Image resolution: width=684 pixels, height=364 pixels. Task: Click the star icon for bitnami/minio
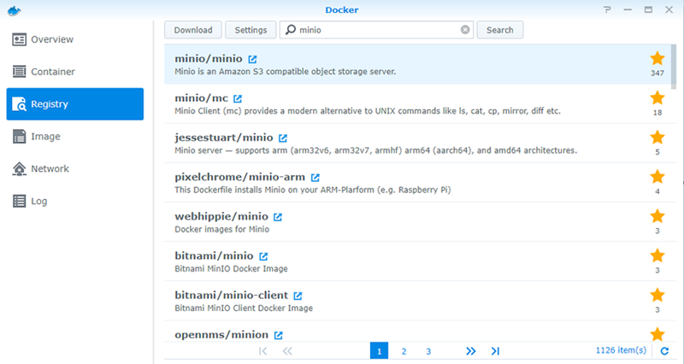tap(657, 255)
